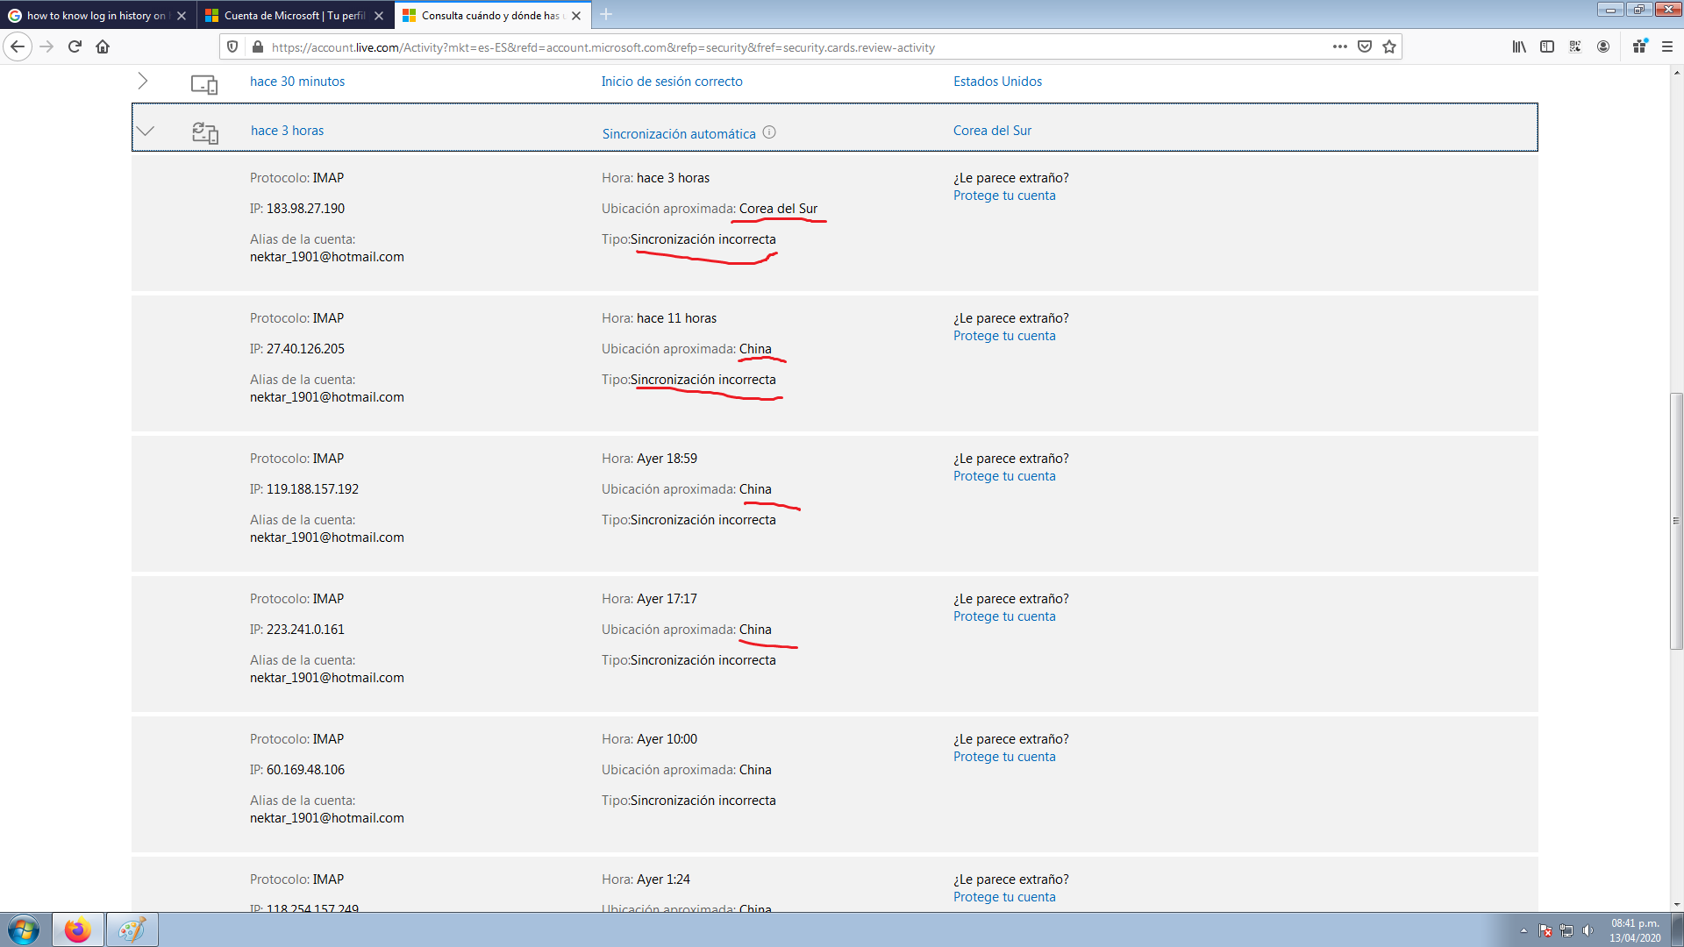Expand the 'hace 30 minutos' activity row
This screenshot has height=947, width=1684.
coord(143,82)
